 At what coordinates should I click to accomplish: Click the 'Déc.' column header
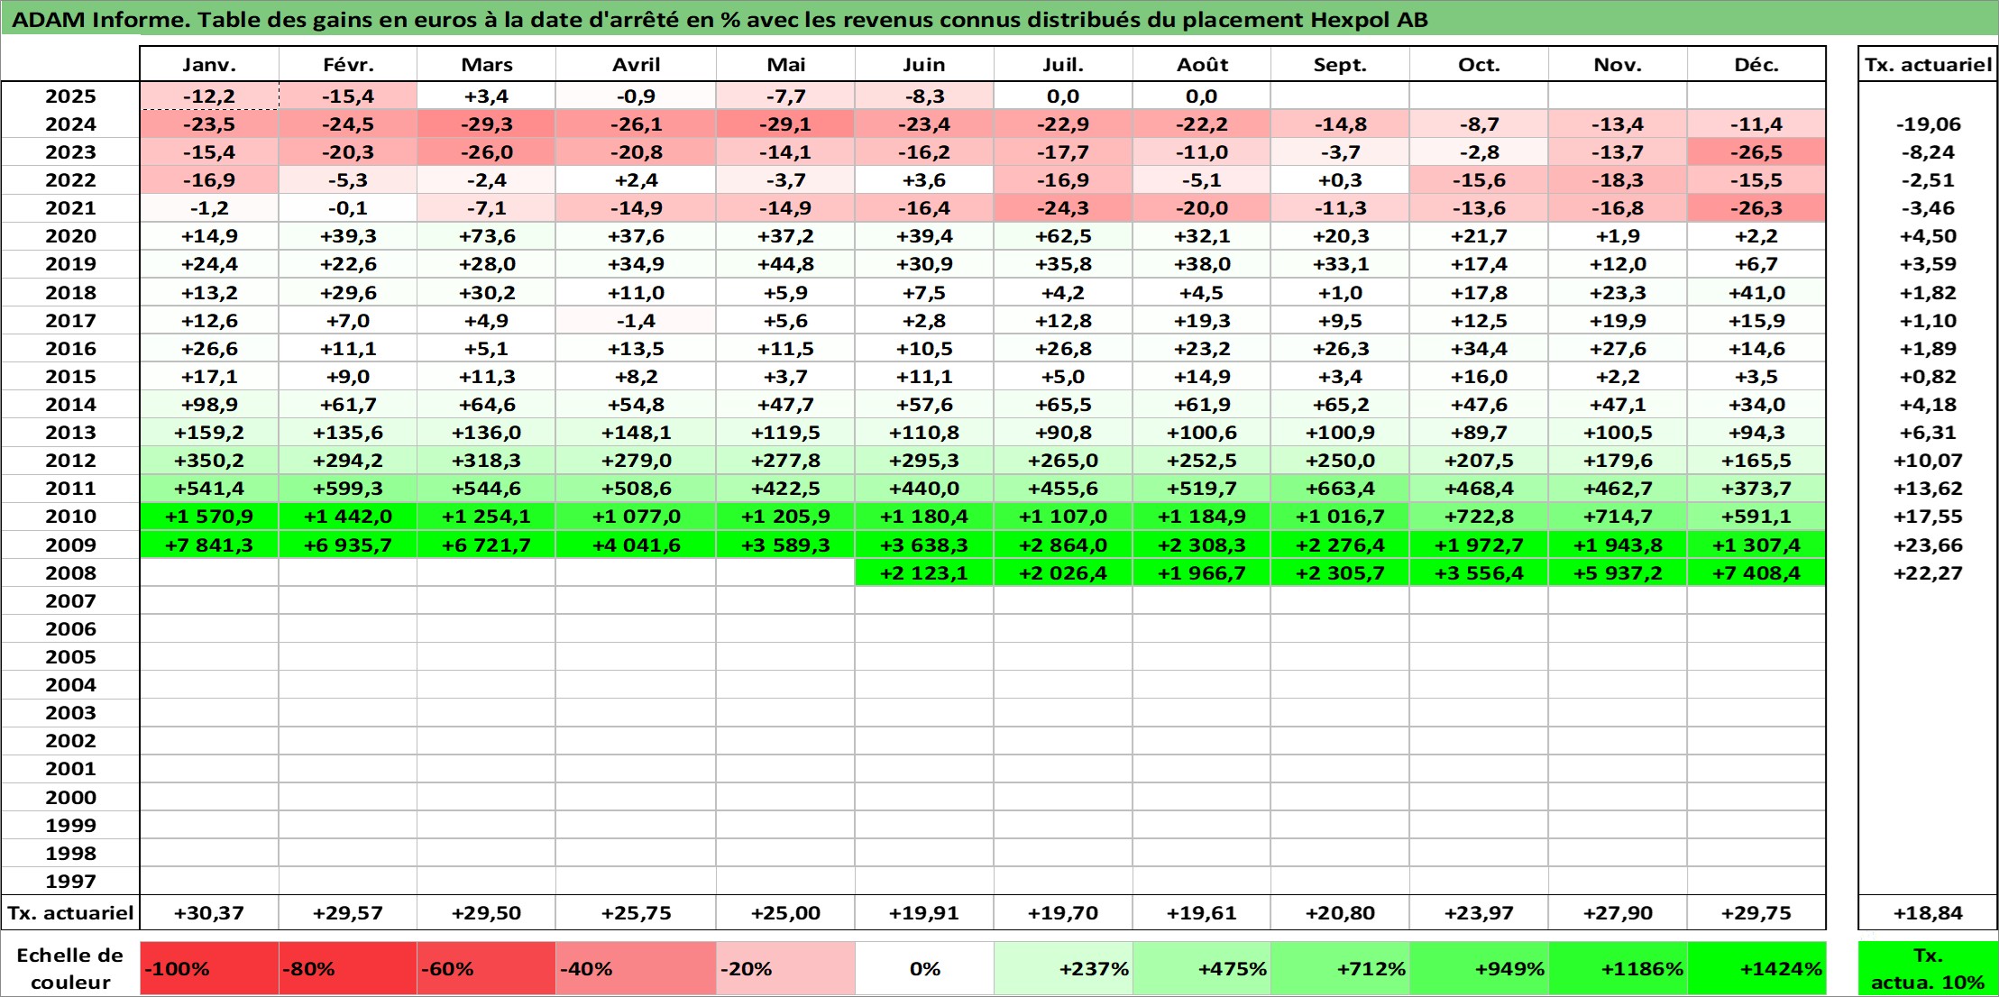click(x=1756, y=64)
